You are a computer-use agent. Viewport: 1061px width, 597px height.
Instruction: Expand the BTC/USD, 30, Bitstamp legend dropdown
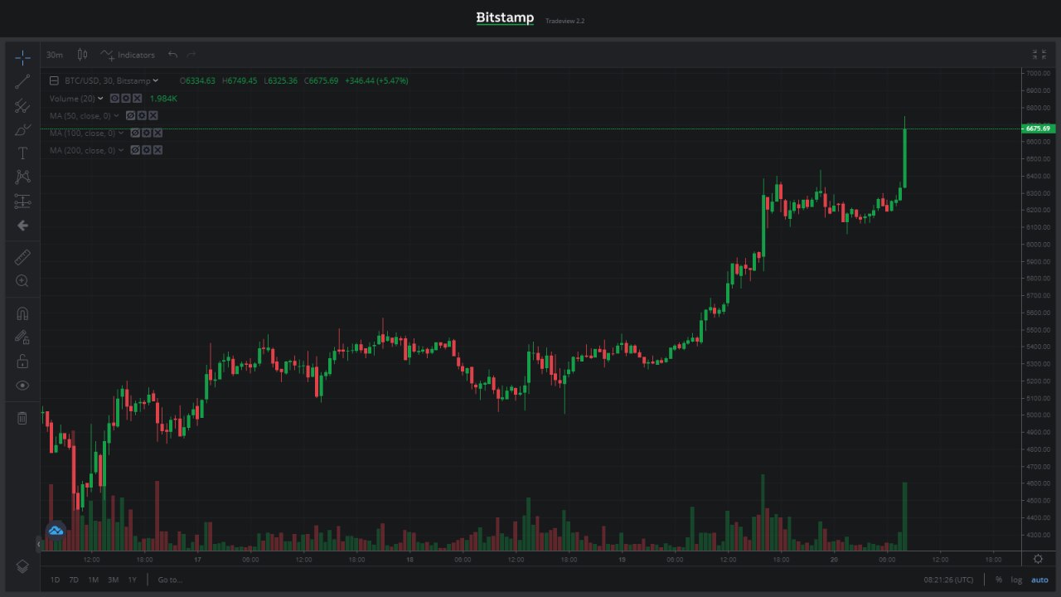pyautogui.click(x=156, y=80)
